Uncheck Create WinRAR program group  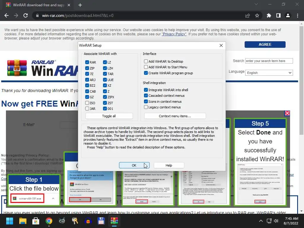(146, 73)
